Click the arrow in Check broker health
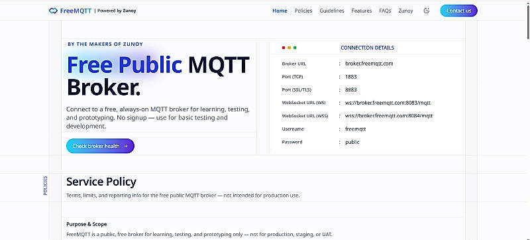Screen dimensions: 530x240 pyautogui.click(x=126, y=146)
